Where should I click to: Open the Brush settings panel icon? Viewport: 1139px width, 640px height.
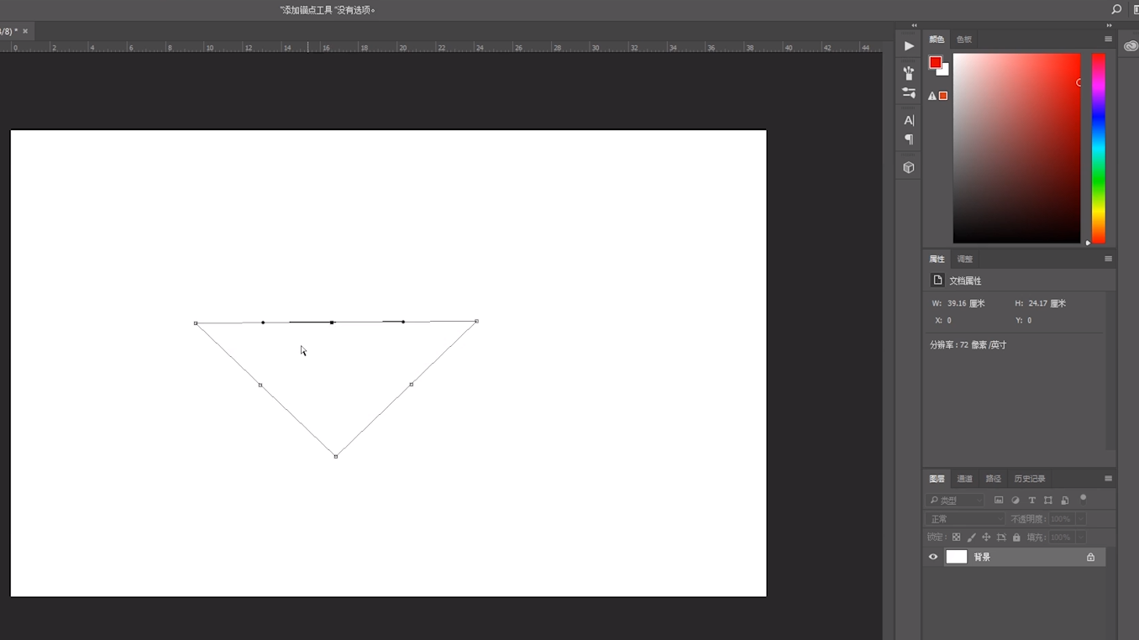tap(909, 93)
